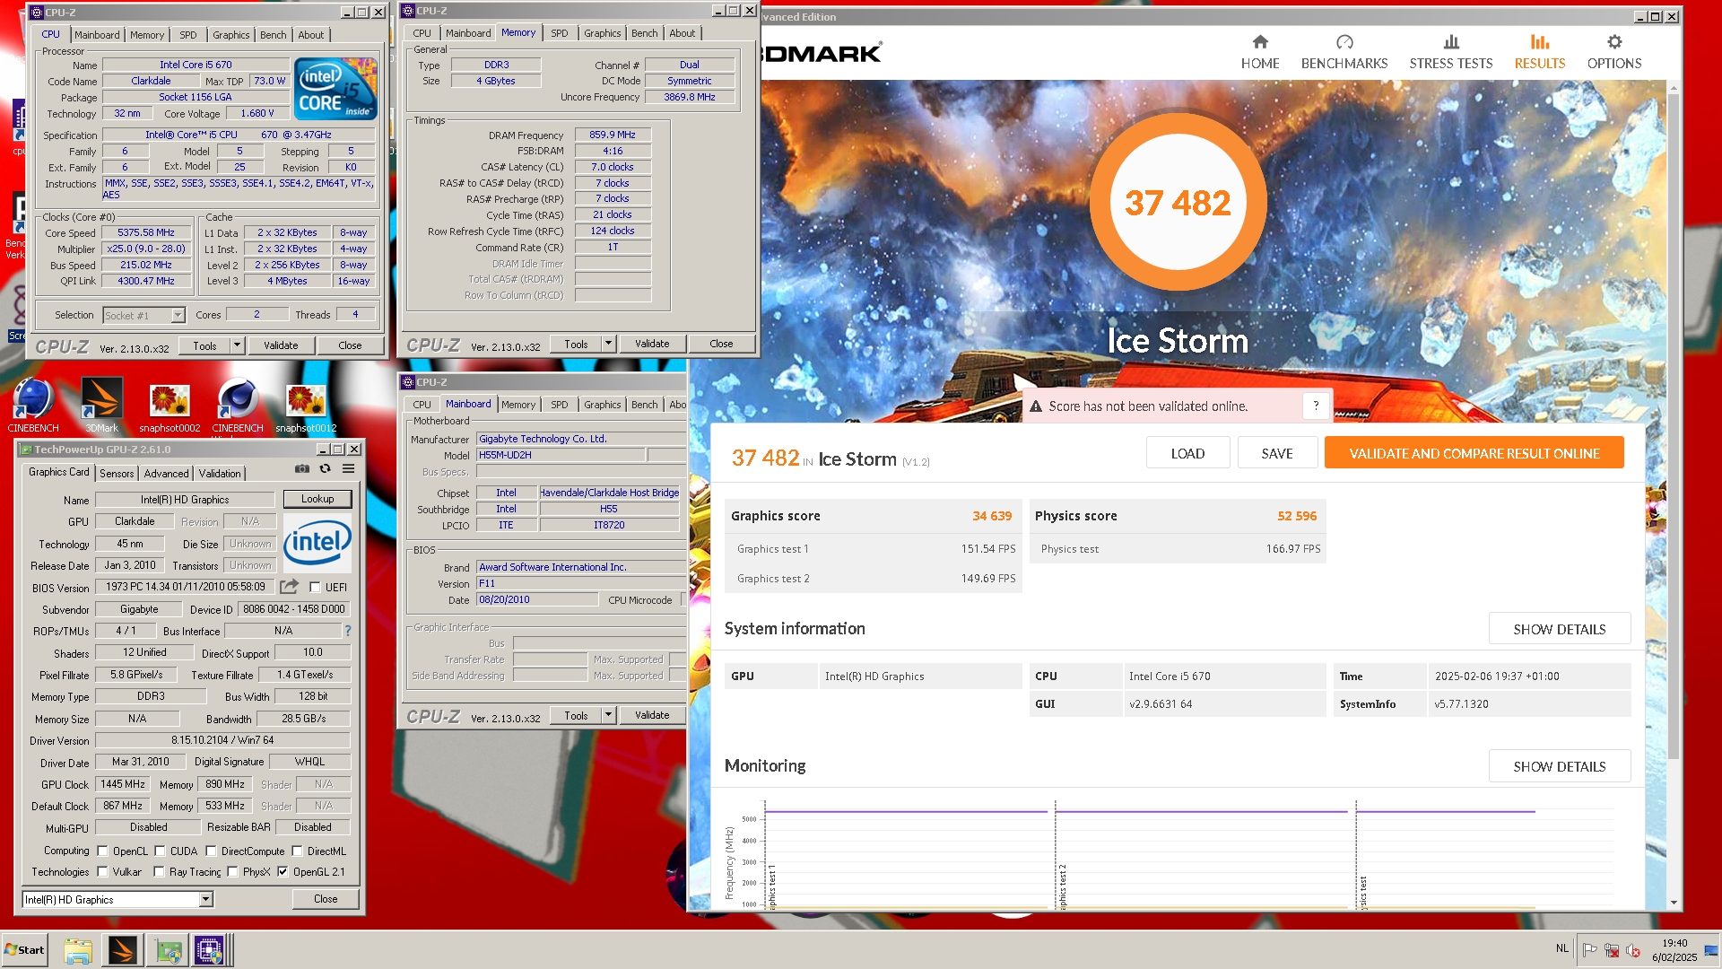Screen dimensions: 1722x969
Task: Click NL language indicator in taskbar
Action: [1562, 948]
